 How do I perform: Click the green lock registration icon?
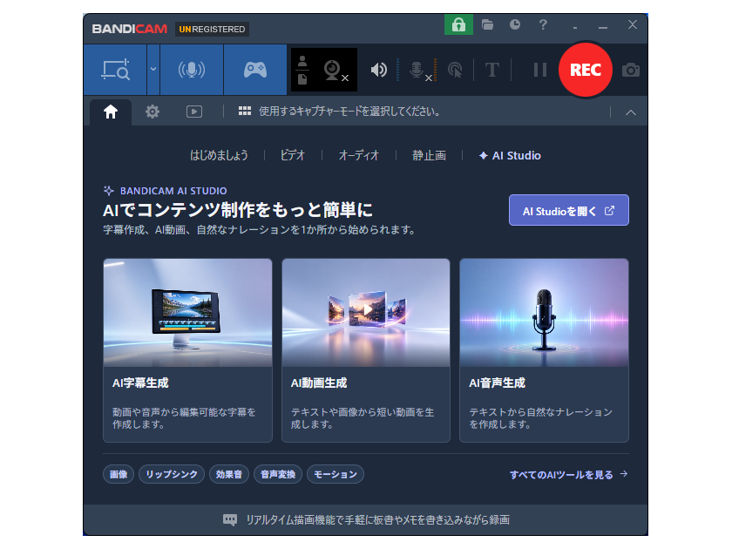click(x=458, y=24)
